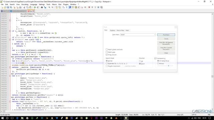Collapse fold marker at line 54243
Viewport: 214px width, 120px height.
10,40
